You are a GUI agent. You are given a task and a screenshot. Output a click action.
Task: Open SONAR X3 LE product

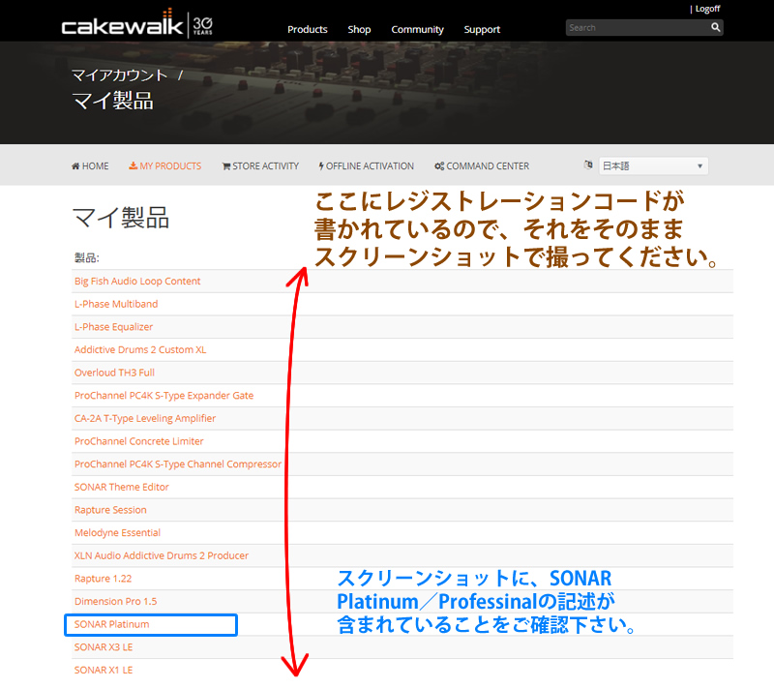tap(104, 647)
